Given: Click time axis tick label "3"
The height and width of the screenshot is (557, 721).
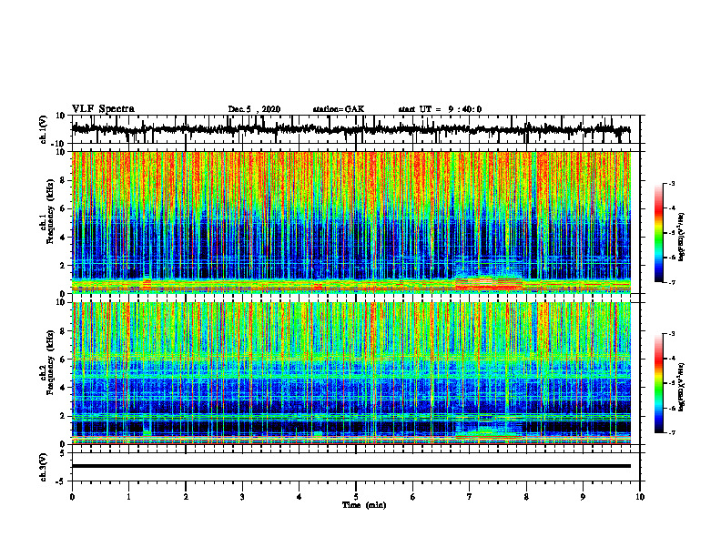Looking at the screenshot, I should (x=242, y=497).
